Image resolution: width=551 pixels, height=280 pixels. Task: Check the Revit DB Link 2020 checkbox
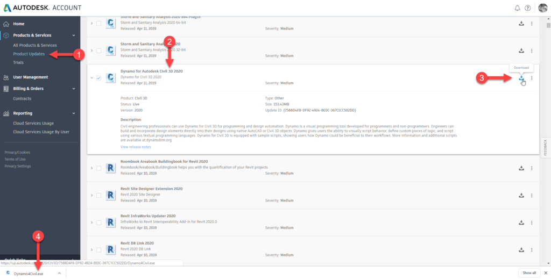pos(99,250)
